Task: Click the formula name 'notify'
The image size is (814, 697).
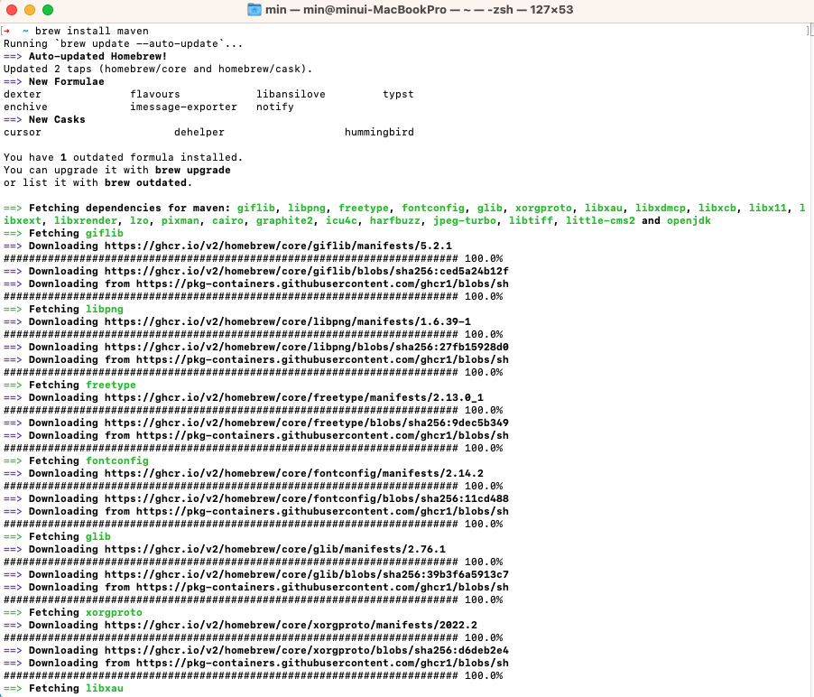Action: (x=274, y=107)
